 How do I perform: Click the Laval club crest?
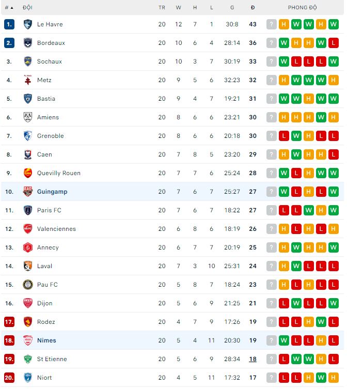pyautogui.click(x=28, y=266)
